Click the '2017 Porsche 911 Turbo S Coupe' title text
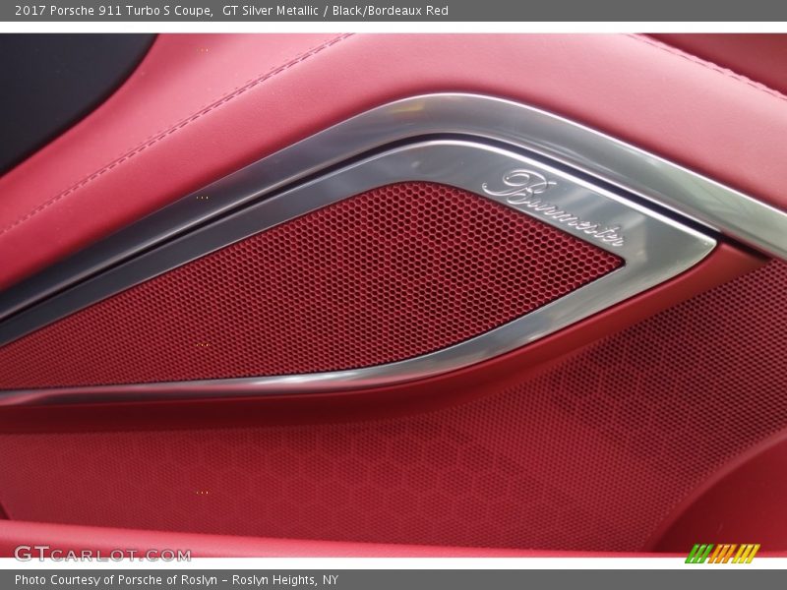 113,11
